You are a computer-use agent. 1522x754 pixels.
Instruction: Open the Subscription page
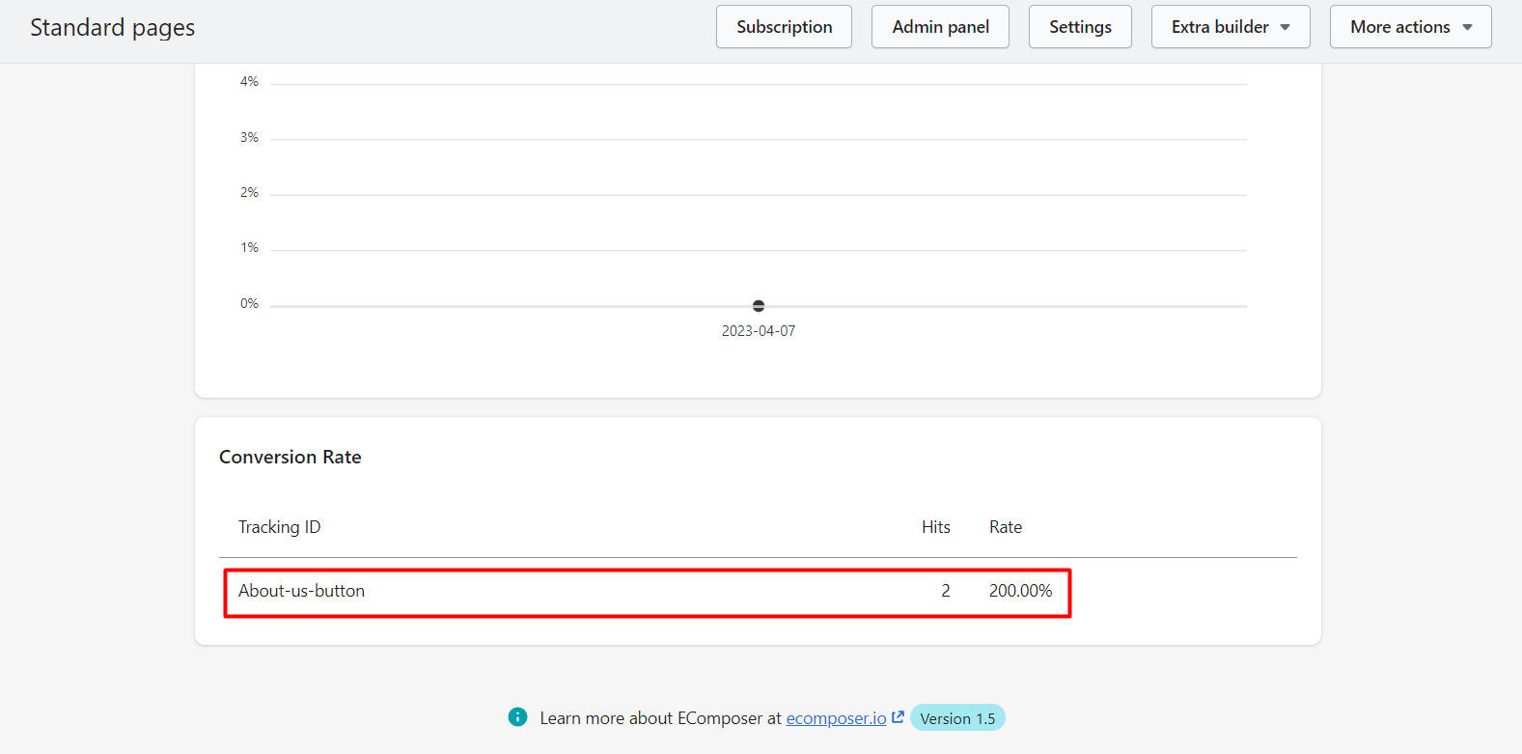pos(784,27)
